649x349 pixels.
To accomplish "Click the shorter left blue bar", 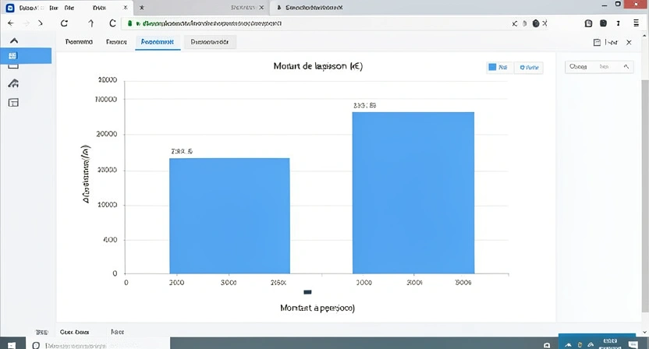I will pos(229,216).
